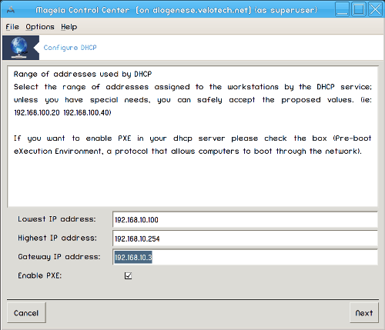Click inside the DHCP range description box
This screenshot has width=385, height=330.
[x=192, y=136]
